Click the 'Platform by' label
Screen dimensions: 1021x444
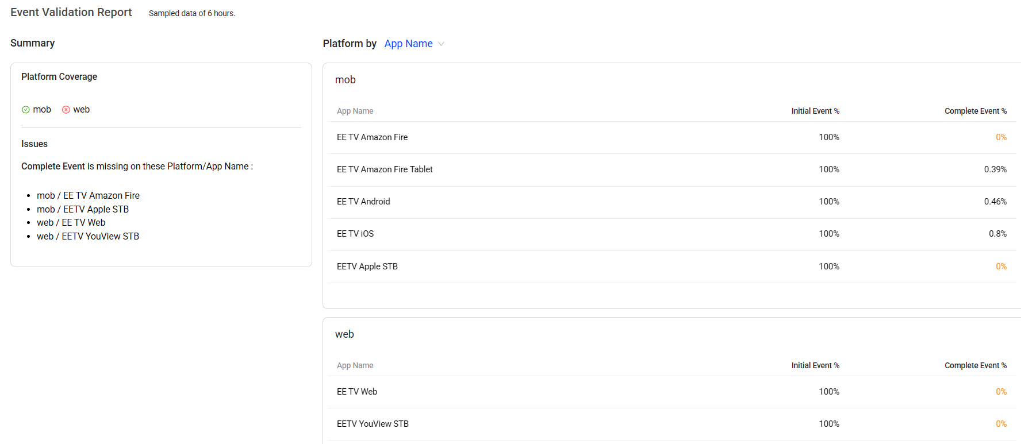(x=350, y=44)
